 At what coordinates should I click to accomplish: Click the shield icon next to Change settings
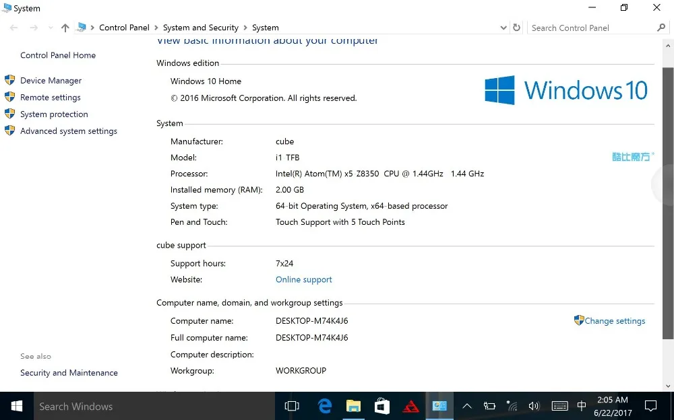579,320
